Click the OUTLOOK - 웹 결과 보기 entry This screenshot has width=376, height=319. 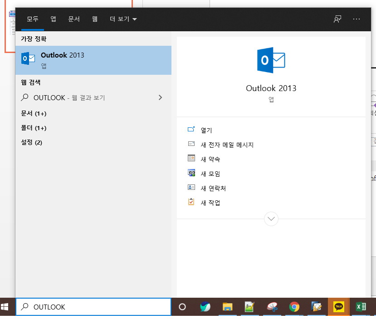[x=93, y=97]
